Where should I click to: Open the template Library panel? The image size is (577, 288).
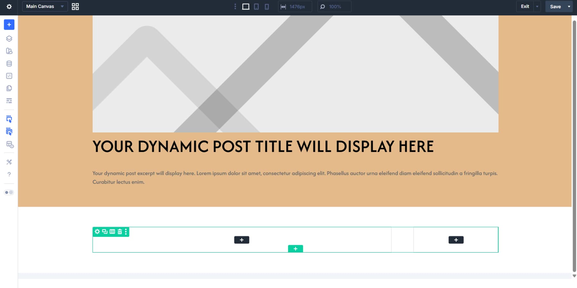tap(9, 51)
